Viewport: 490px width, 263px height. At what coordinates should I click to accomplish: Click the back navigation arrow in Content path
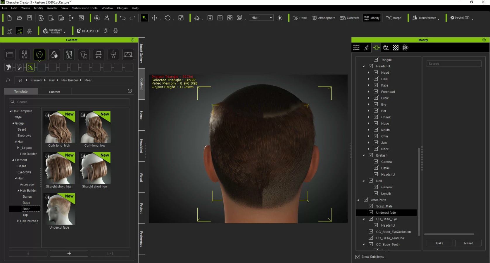coord(8,80)
